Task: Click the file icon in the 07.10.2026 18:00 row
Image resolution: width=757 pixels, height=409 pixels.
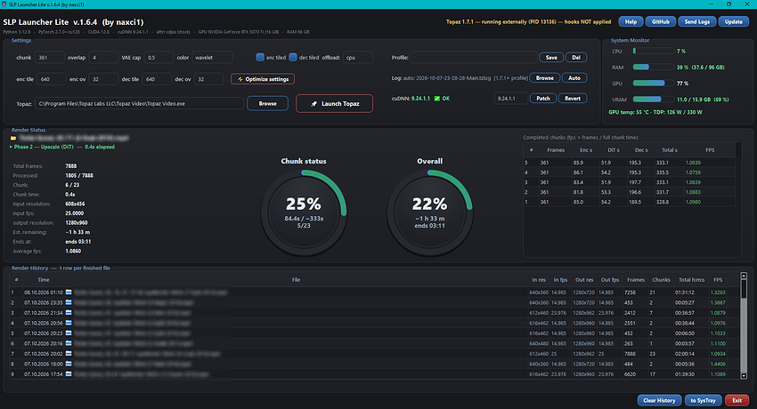Action: coord(69,364)
